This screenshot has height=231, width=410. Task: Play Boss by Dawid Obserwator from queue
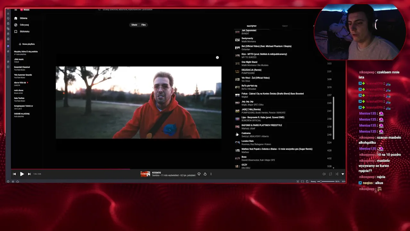point(283,158)
